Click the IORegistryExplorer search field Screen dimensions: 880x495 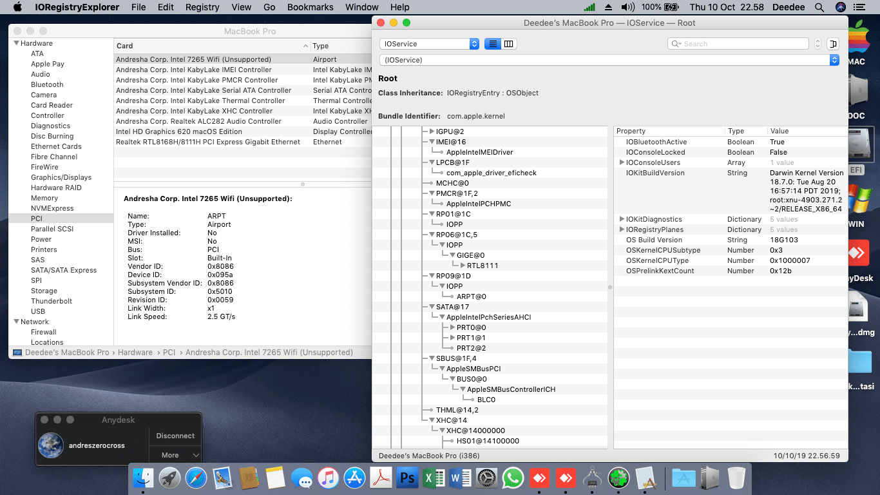738,44
